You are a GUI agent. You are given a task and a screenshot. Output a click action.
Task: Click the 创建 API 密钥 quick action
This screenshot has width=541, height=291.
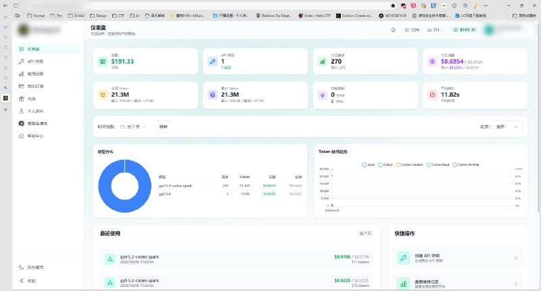[x=458, y=259]
